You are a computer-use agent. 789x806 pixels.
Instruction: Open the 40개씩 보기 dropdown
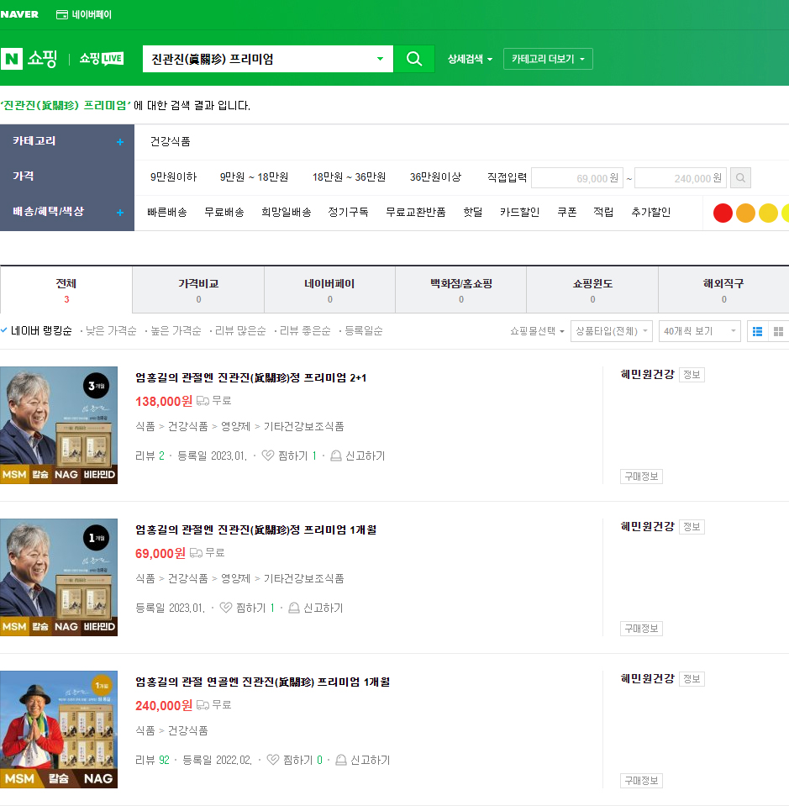pos(700,331)
